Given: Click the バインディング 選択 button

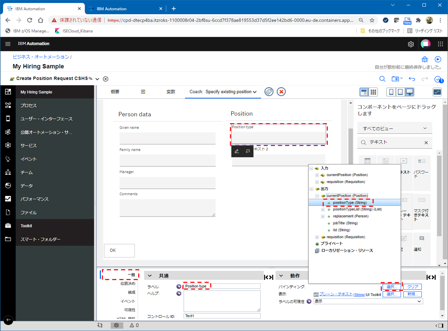Looking at the screenshot, I should (392, 287).
